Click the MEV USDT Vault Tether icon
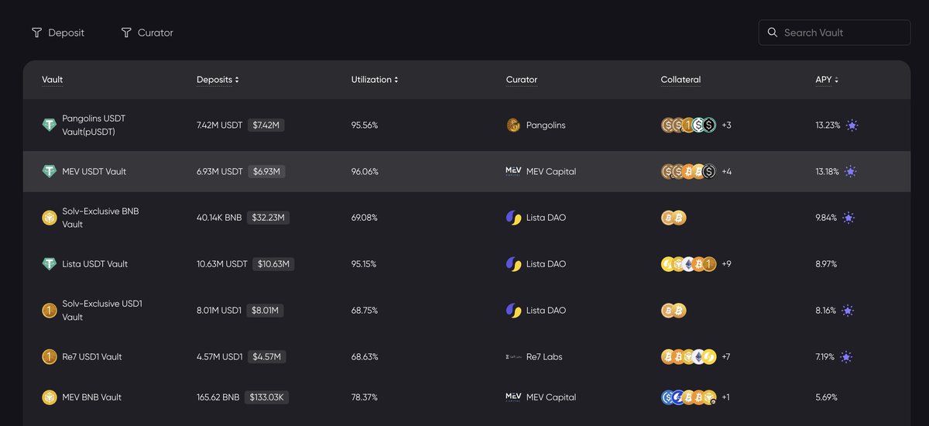 (x=50, y=171)
